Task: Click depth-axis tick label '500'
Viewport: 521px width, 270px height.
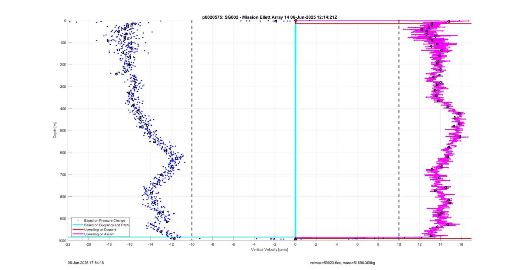Action: pos(63,130)
